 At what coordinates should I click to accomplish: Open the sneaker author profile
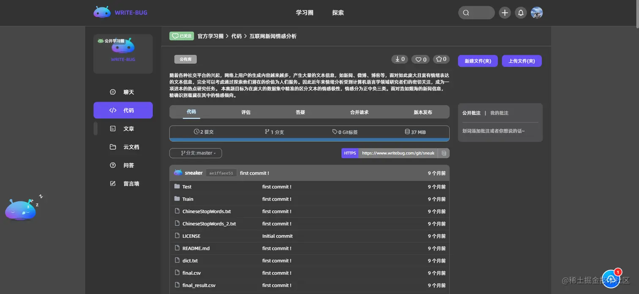194,173
